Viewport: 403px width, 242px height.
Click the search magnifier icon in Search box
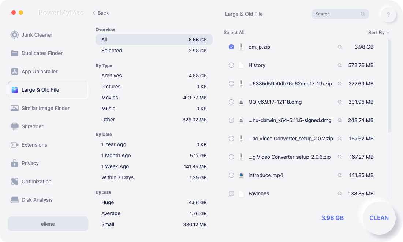(363, 14)
